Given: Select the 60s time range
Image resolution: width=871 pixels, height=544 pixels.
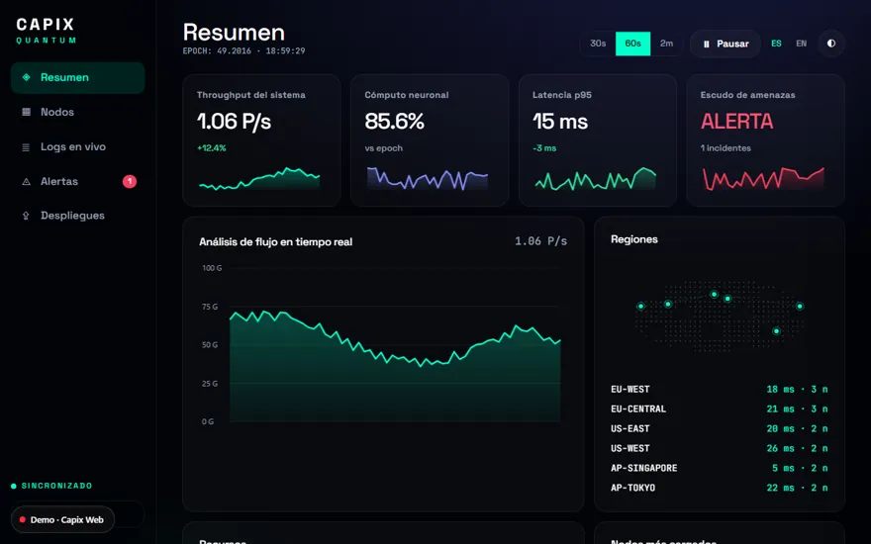Looking at the screenshot, I should (x=632, y=44).
